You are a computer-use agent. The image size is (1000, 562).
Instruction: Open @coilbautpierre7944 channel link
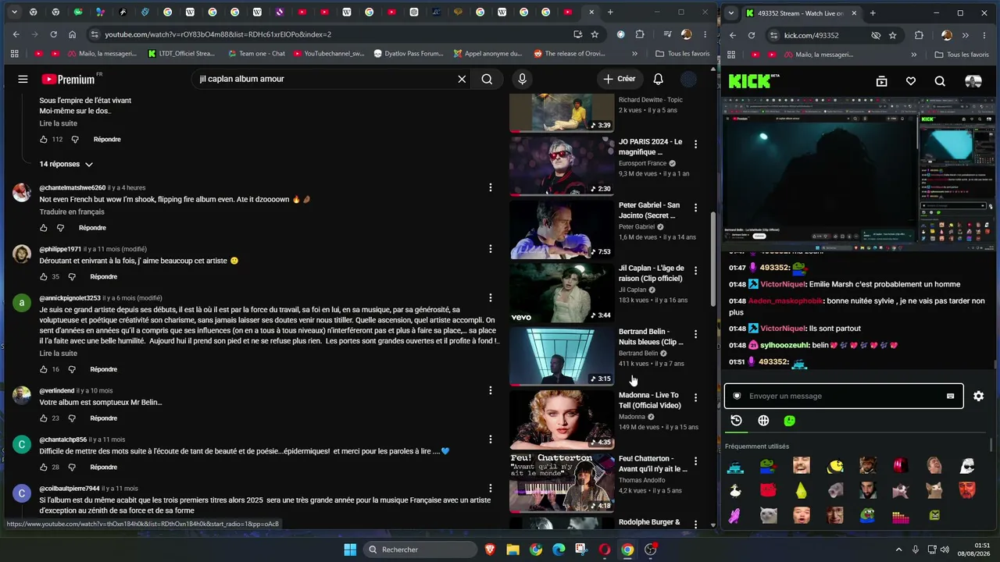70,489
